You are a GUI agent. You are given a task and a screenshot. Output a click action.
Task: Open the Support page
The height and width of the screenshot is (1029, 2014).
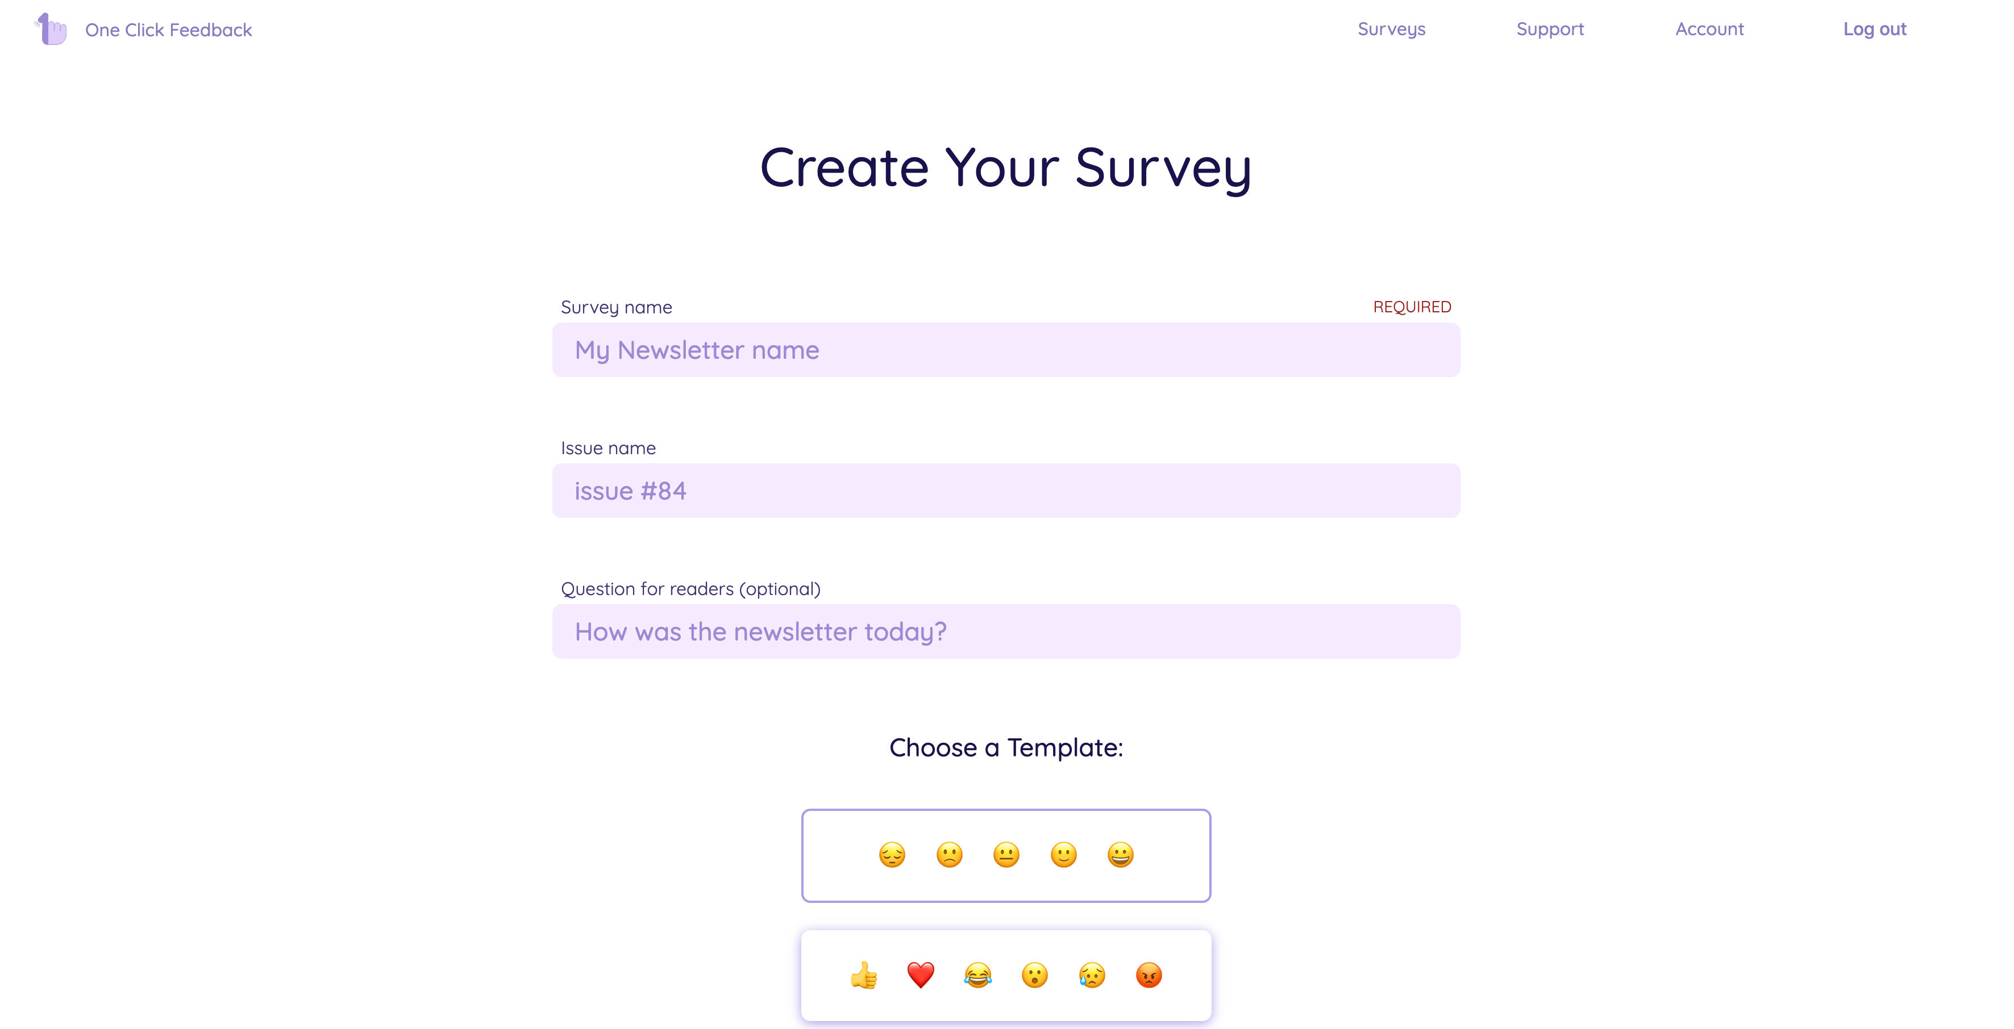pyautogui.click(x=1550, y=29)
